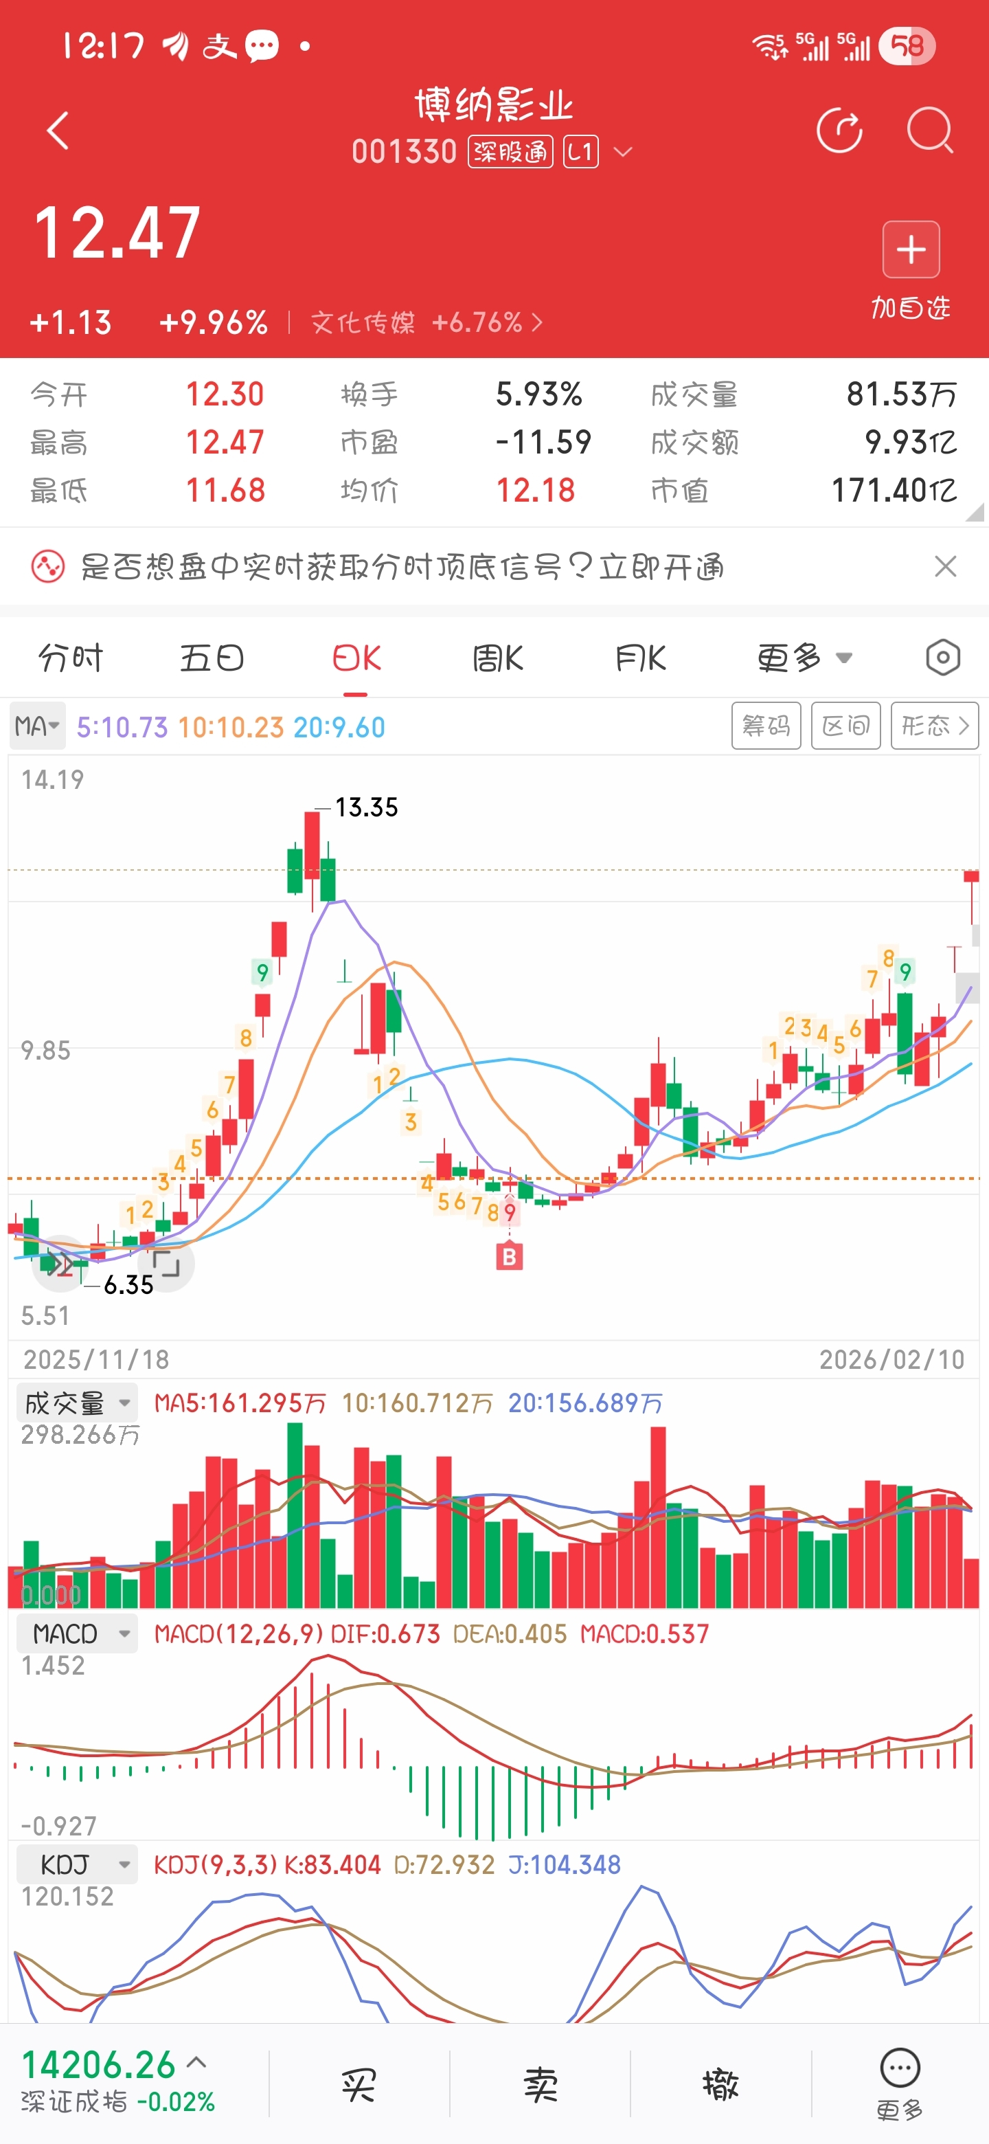Open the 更多 period dropdown

pyautogui.click(x=804, y=658)
